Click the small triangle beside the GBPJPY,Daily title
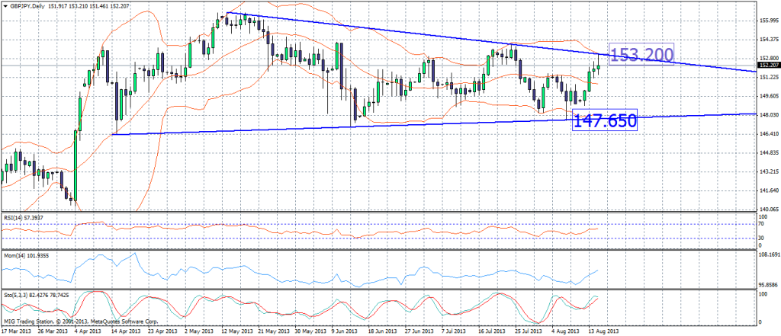Screen dimensions: 781x336 tap(5, 6)
